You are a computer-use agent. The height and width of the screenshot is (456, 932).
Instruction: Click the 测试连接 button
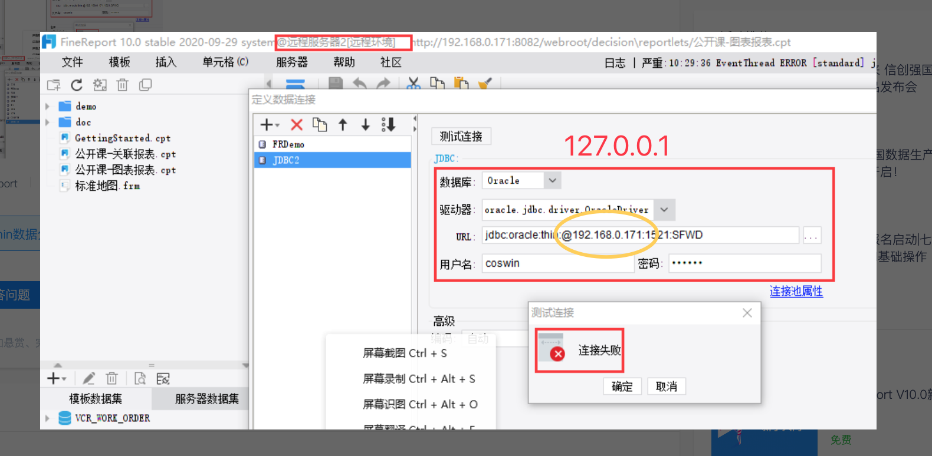tap(461, 137)
